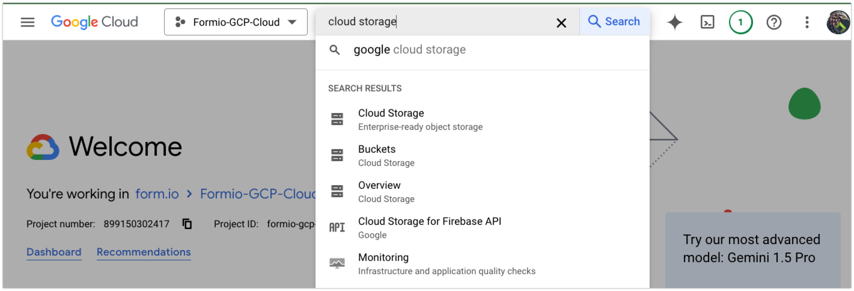
Task: Select the google cloud storage suggestion
Action: [x=482, y=50]
